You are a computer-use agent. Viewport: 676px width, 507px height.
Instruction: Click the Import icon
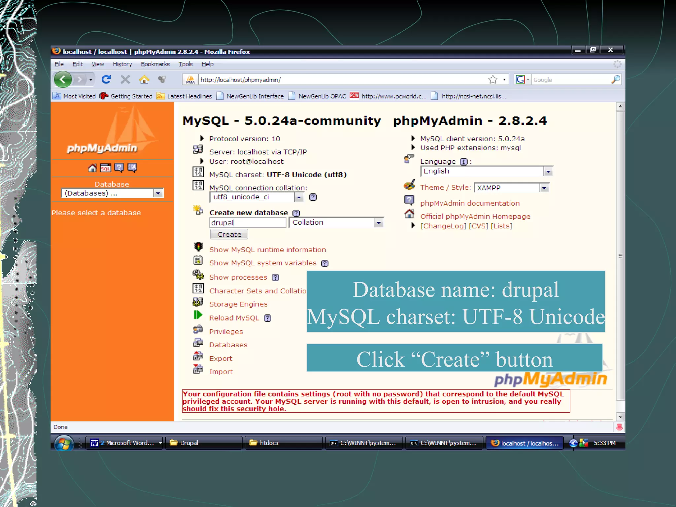[x=198, y=369]
